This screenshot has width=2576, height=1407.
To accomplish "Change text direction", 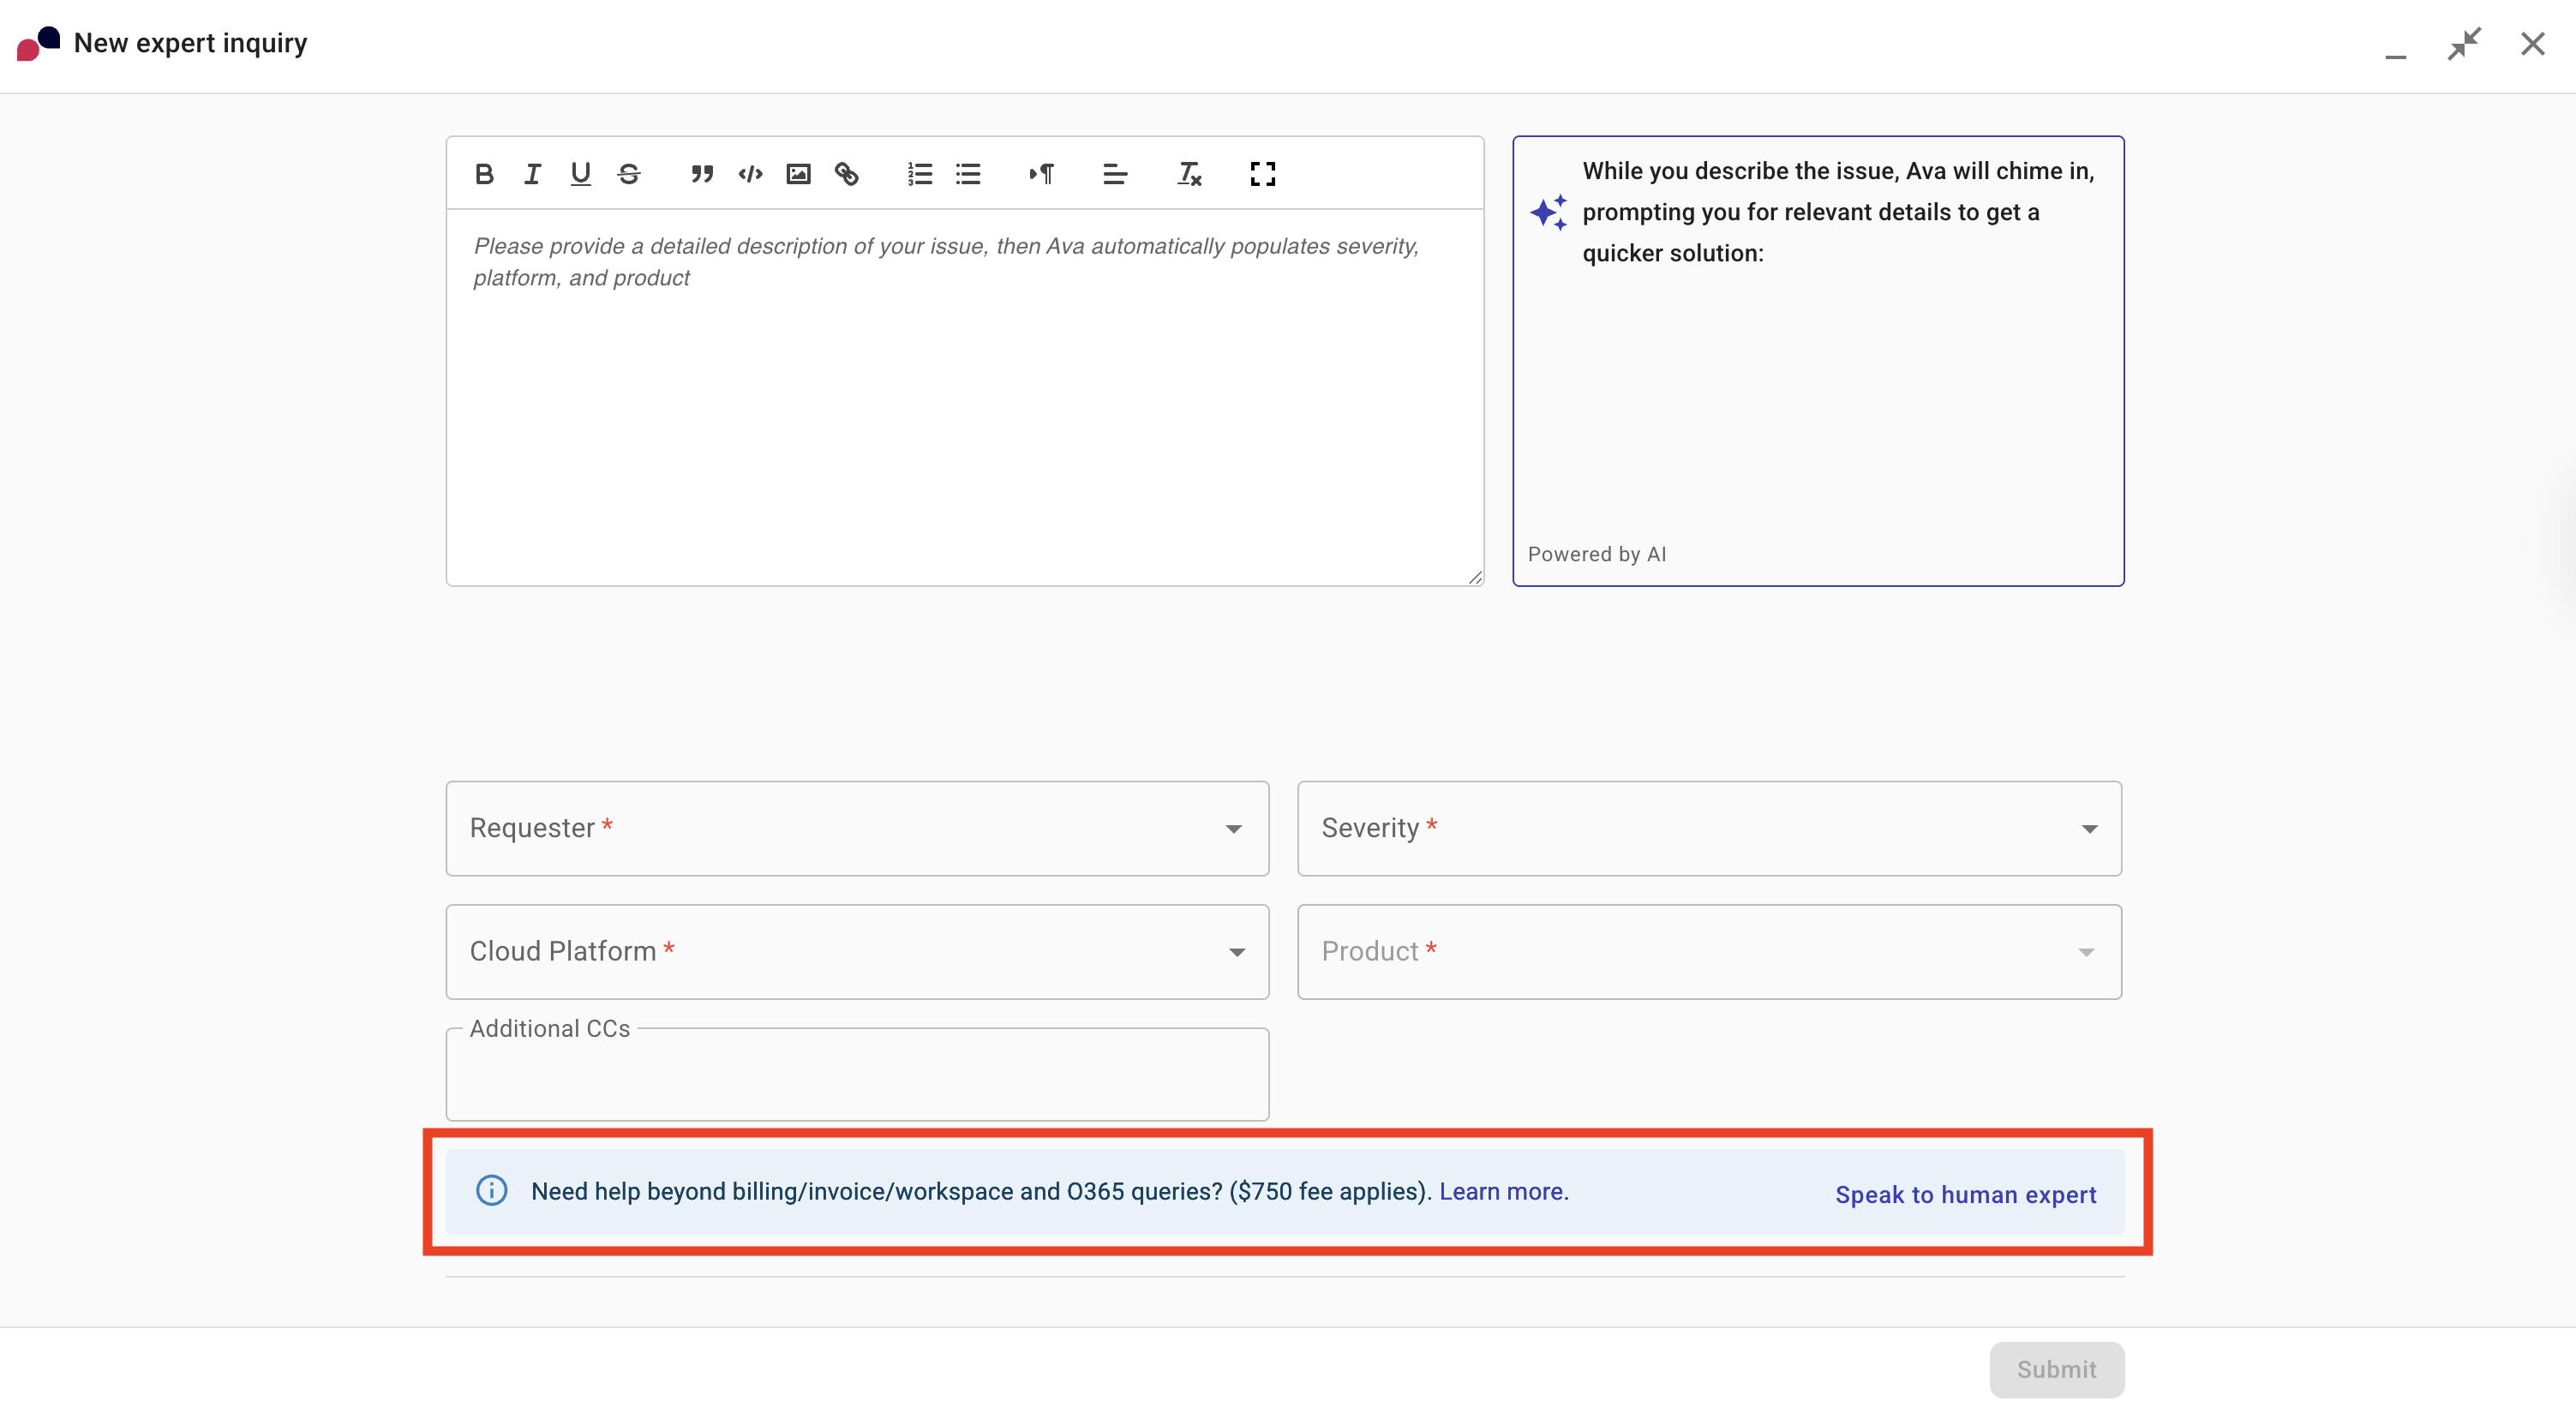I will (x=1041, y=174).
